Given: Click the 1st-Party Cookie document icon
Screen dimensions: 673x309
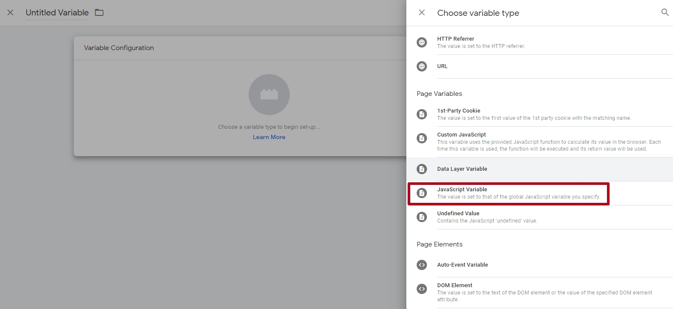Looking at the screenshot, I should click(x=422, y=114).
